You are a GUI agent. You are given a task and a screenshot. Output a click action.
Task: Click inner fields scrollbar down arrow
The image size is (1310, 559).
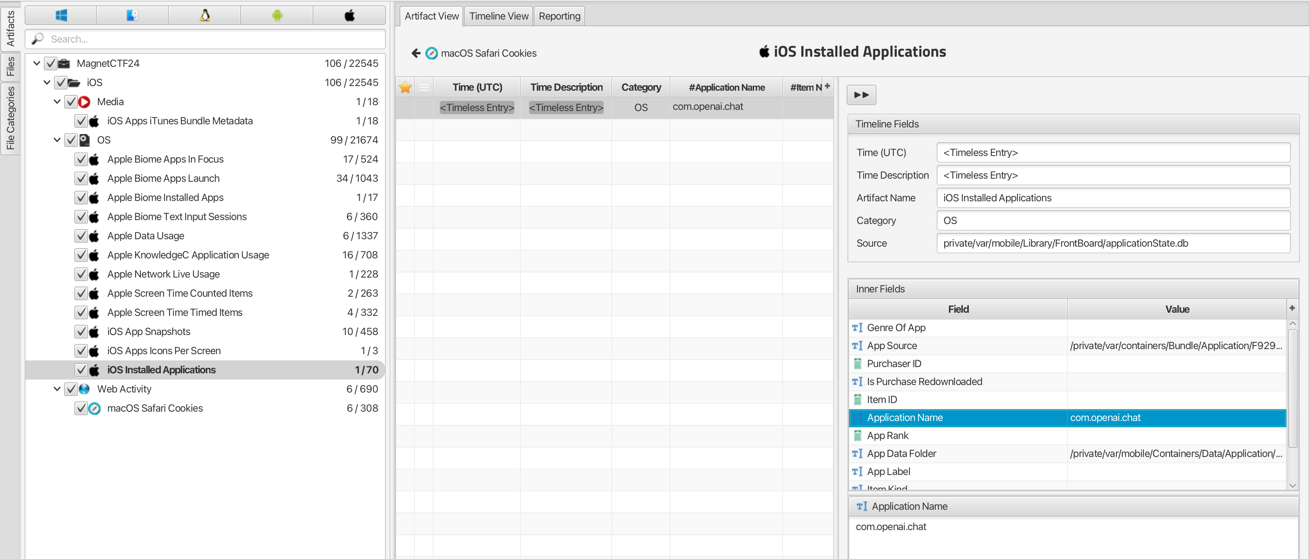tap(1292, 486)
